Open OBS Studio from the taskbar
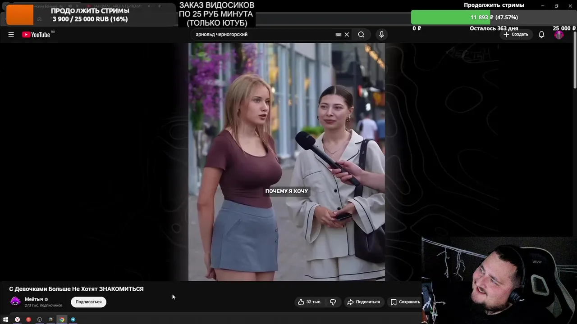The height and width of the screenshot is (324, 577). [x=40, y=319]
